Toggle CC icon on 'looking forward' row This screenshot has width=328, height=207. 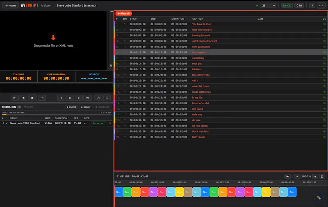click(324, 35)
